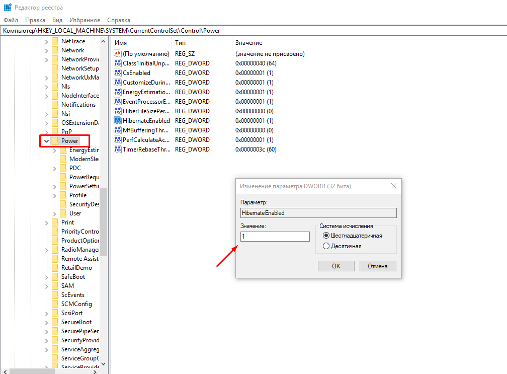Select the EnergyEstimatio... DWORD icon
The image size is (507, 374).
pos(118,92)
